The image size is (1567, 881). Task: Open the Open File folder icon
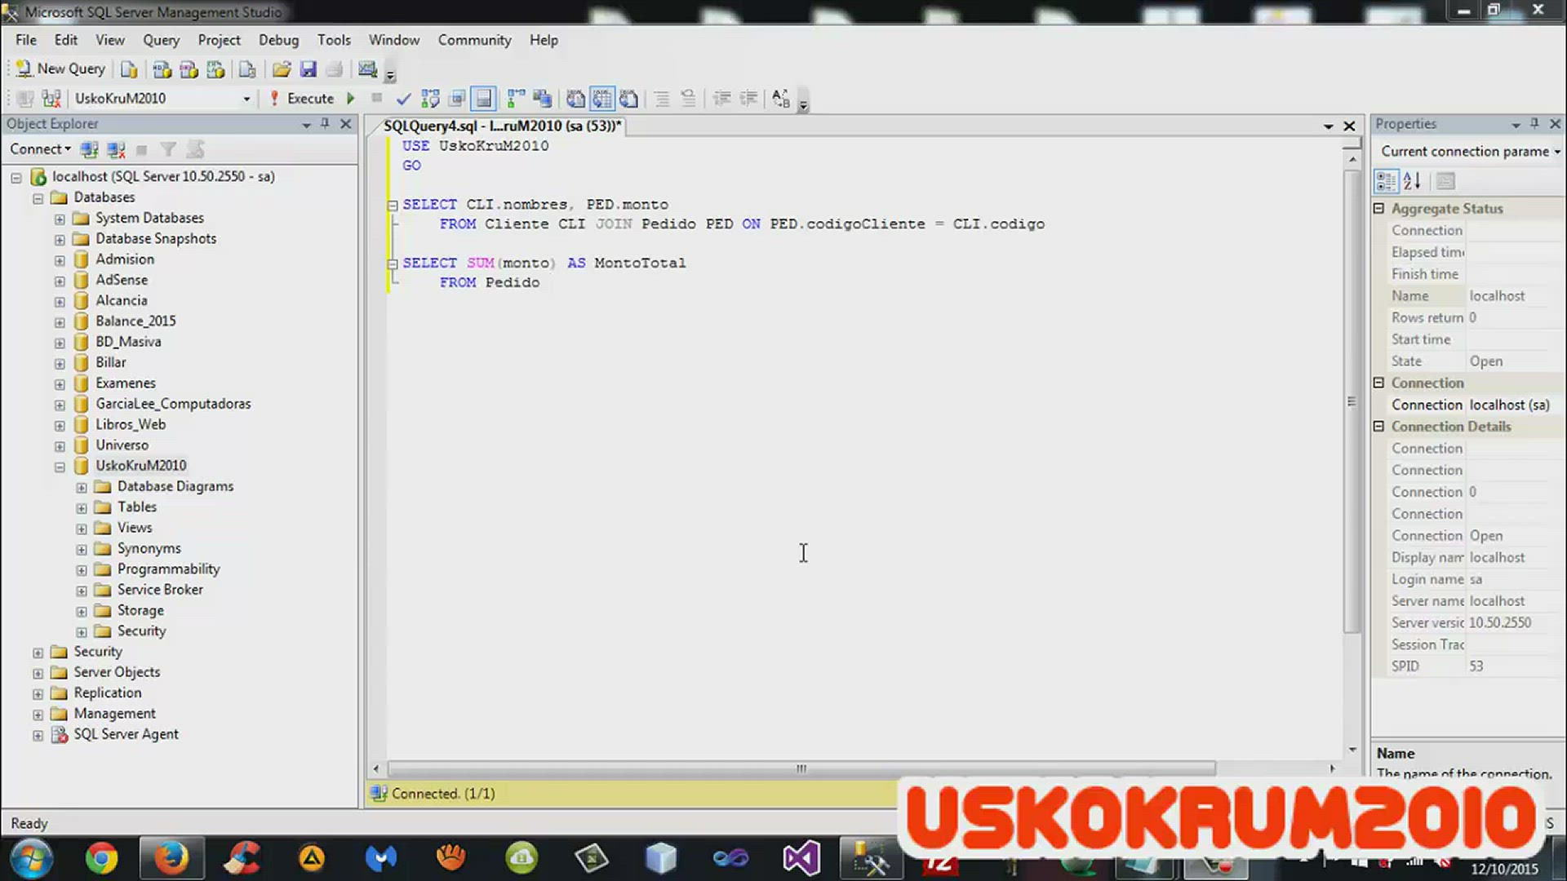(282, 69)
